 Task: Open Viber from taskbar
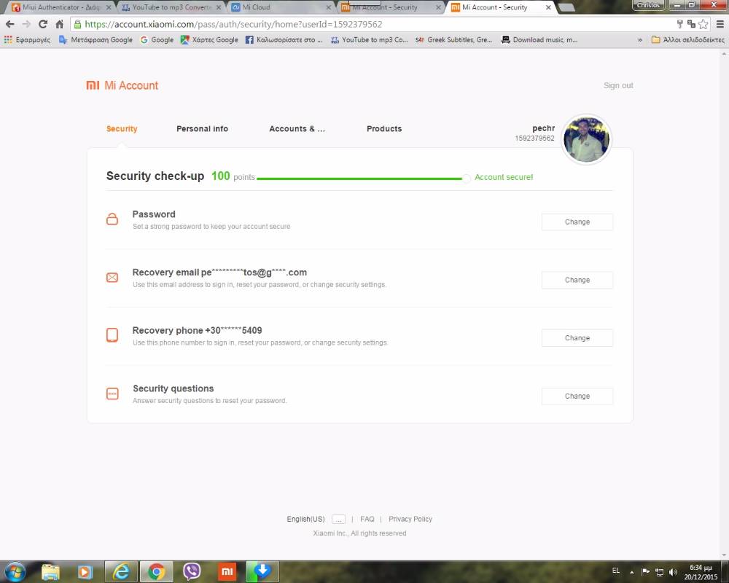192,571
